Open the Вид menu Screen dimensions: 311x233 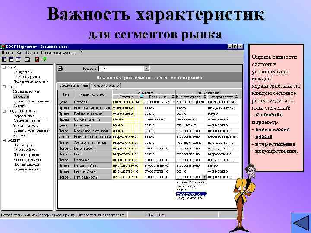coord(19,53)
